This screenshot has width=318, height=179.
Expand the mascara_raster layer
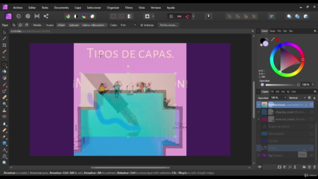click(x=258, y=119)
